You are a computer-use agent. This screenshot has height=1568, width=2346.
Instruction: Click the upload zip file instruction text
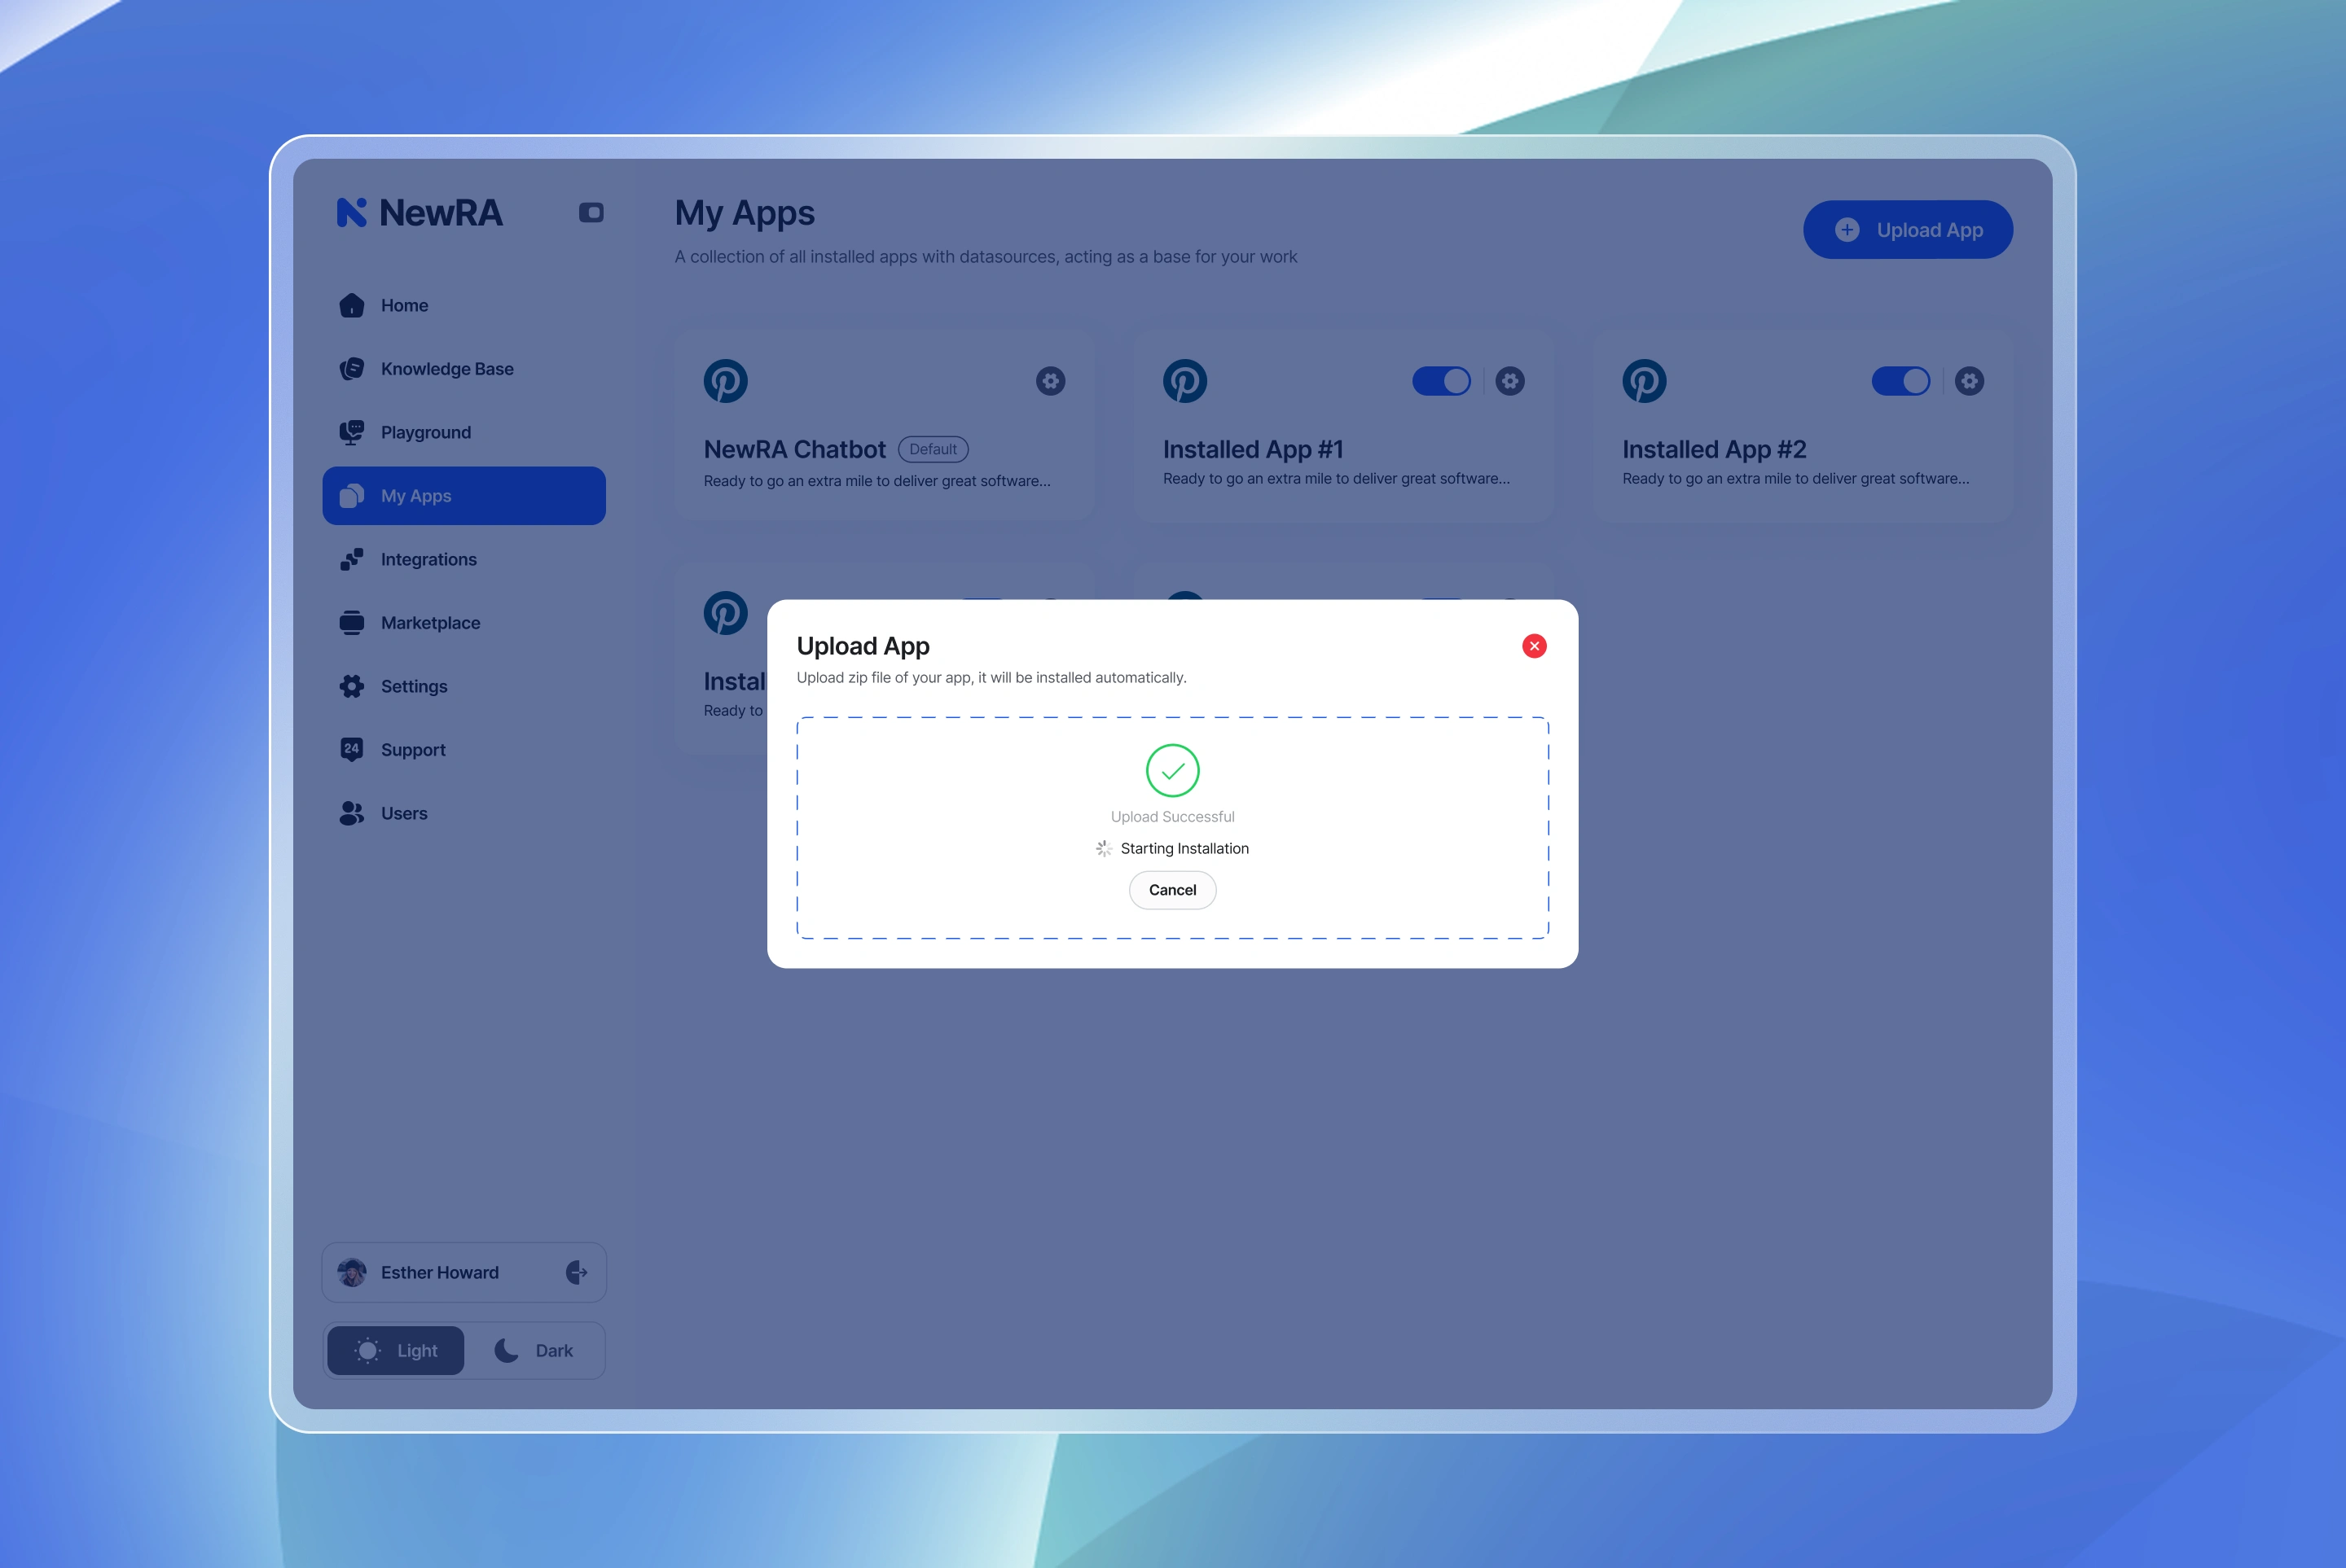coord(991,677)
